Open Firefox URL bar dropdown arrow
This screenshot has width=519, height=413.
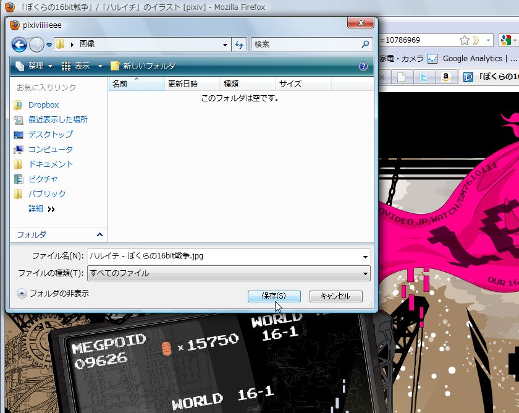[x=488, y=40]
